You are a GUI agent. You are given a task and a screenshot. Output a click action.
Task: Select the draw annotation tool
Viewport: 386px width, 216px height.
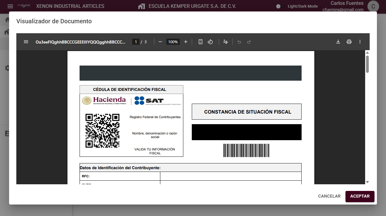click(x=225, y=42)
